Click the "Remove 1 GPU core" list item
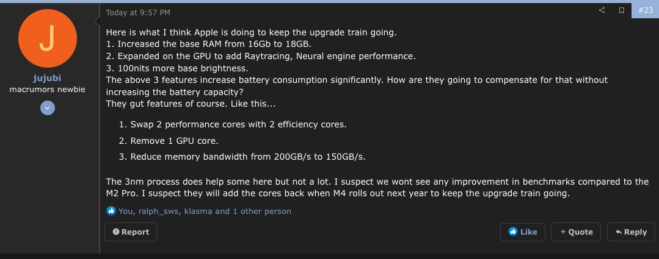659x259 pixels. (x=174, y=141)
